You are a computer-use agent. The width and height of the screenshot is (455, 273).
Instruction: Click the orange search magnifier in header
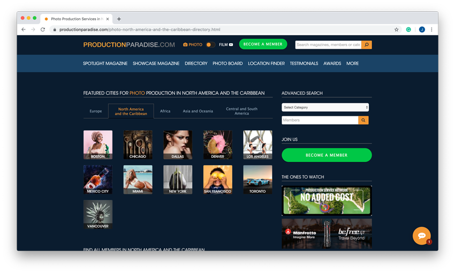point(367,44)
